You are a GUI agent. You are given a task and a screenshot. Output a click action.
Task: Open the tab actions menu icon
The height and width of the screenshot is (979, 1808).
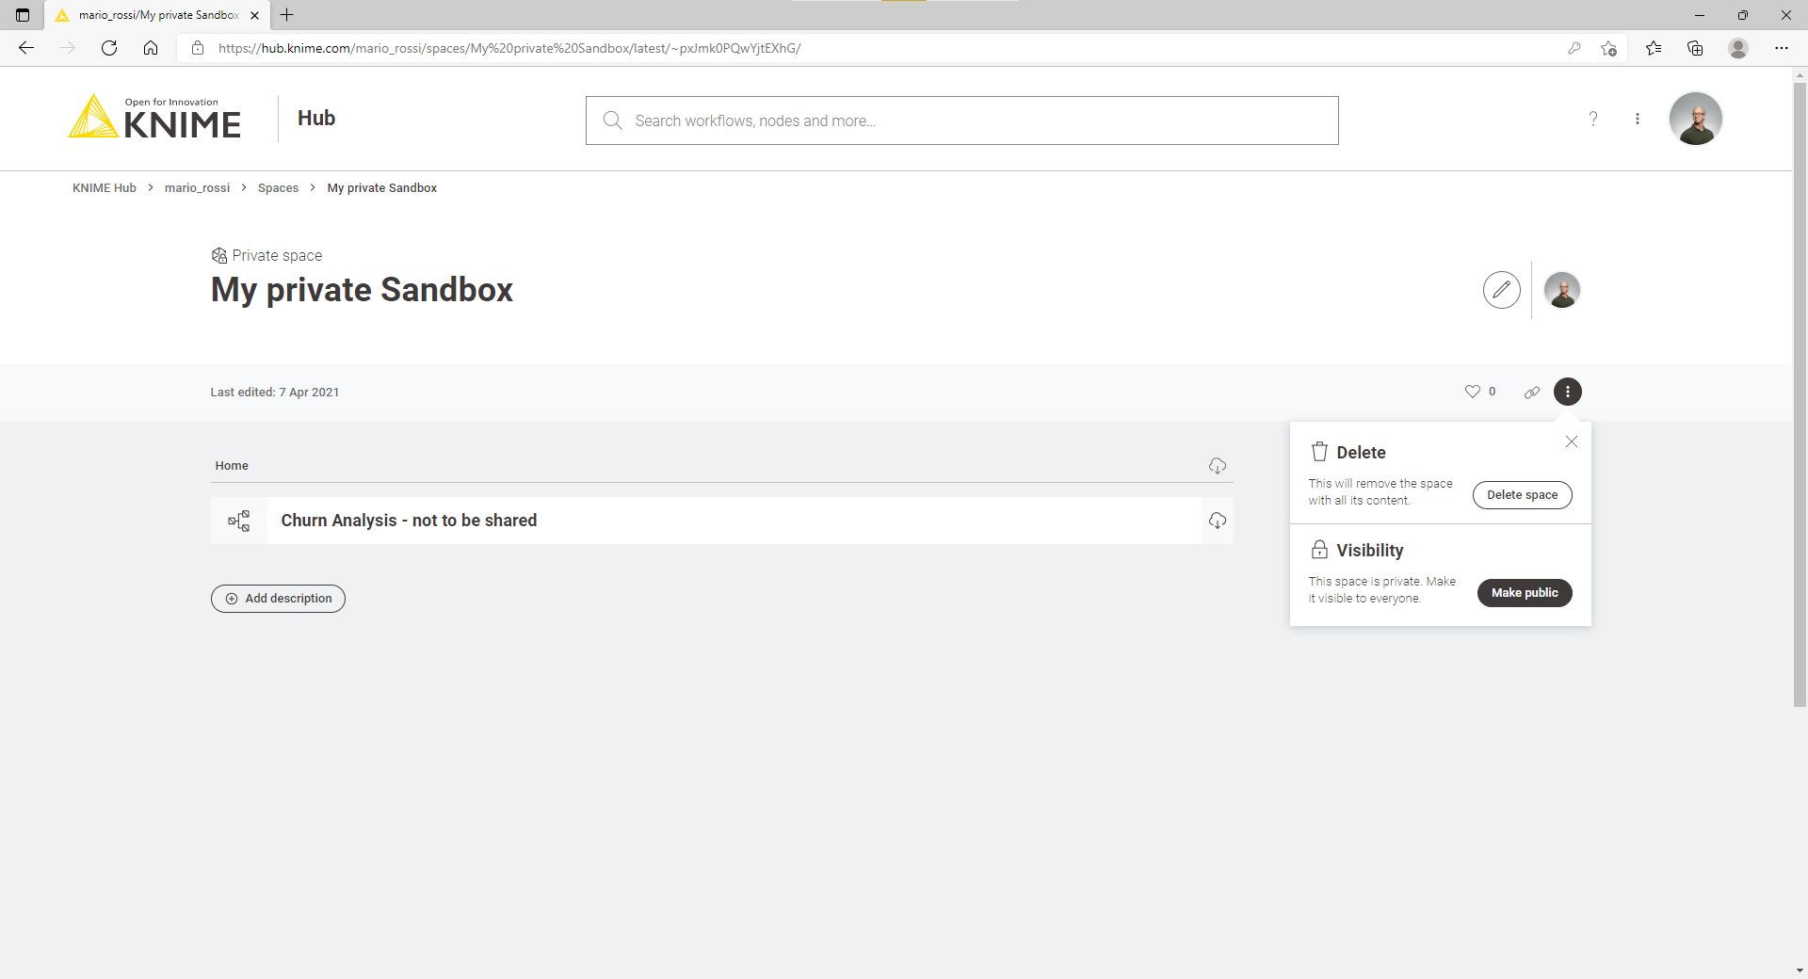[23, 15]
